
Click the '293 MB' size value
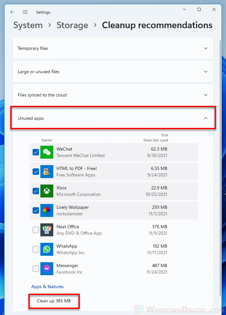coord(159,207)
